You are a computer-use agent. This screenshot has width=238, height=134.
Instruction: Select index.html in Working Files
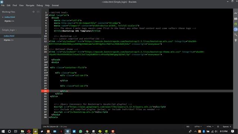pyautogui.click(x=10, y=17)
